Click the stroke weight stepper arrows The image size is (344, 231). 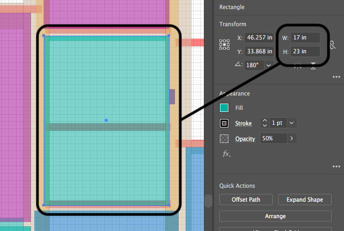265,123
